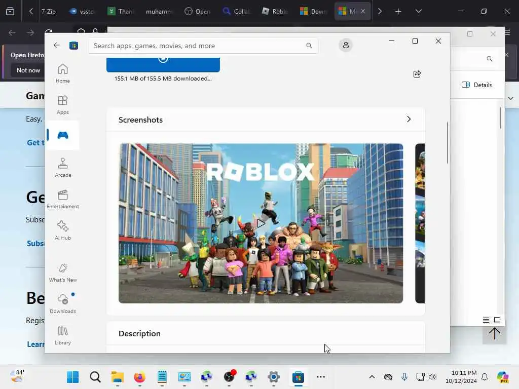
Task: Go back in Microsoft Store
Action: pyautogui.click(x=57, y=45)
